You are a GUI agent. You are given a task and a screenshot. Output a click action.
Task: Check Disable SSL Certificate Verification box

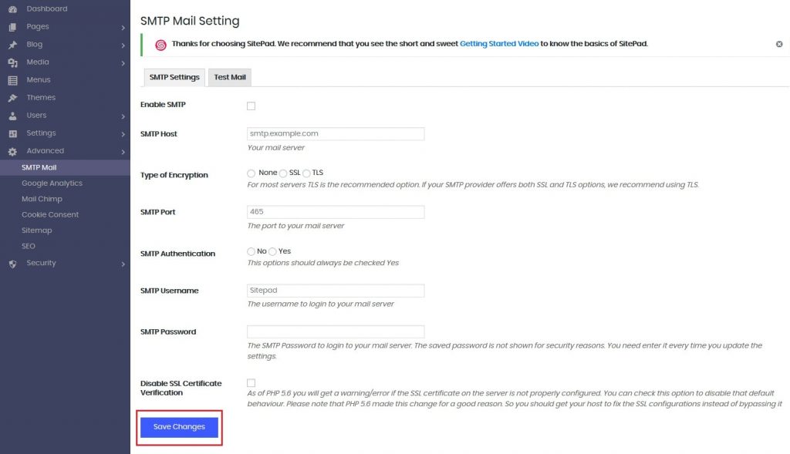pos(251,382)
